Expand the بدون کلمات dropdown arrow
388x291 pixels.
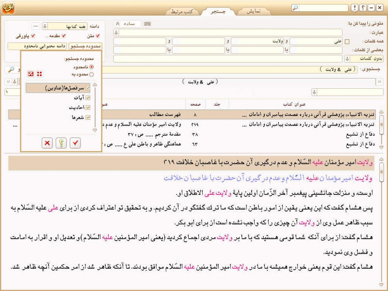pyautogui.click(x=347, y=59)
